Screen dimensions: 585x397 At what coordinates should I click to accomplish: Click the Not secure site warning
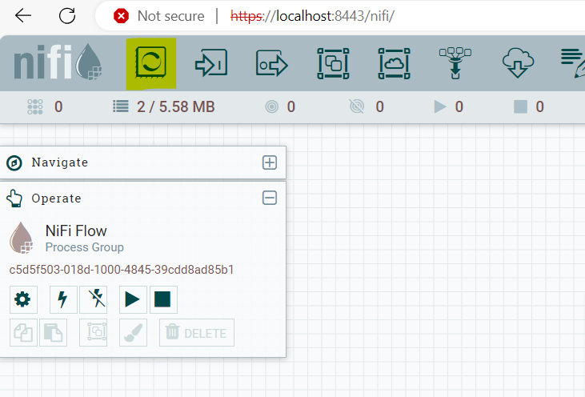coord(158,16)
